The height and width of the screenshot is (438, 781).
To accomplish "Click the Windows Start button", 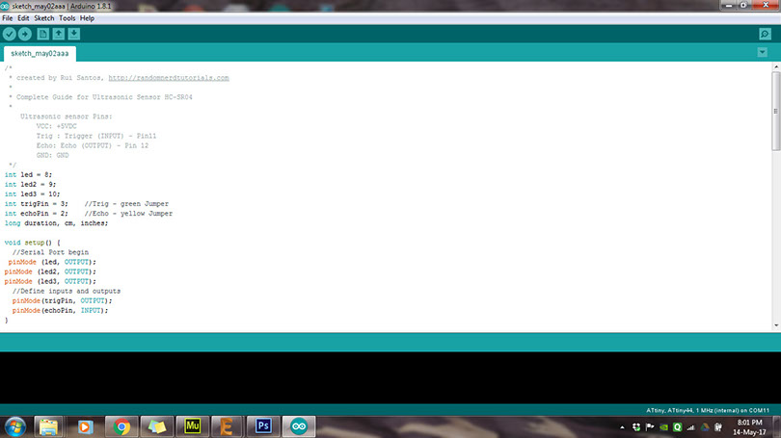I will point(14,427).
